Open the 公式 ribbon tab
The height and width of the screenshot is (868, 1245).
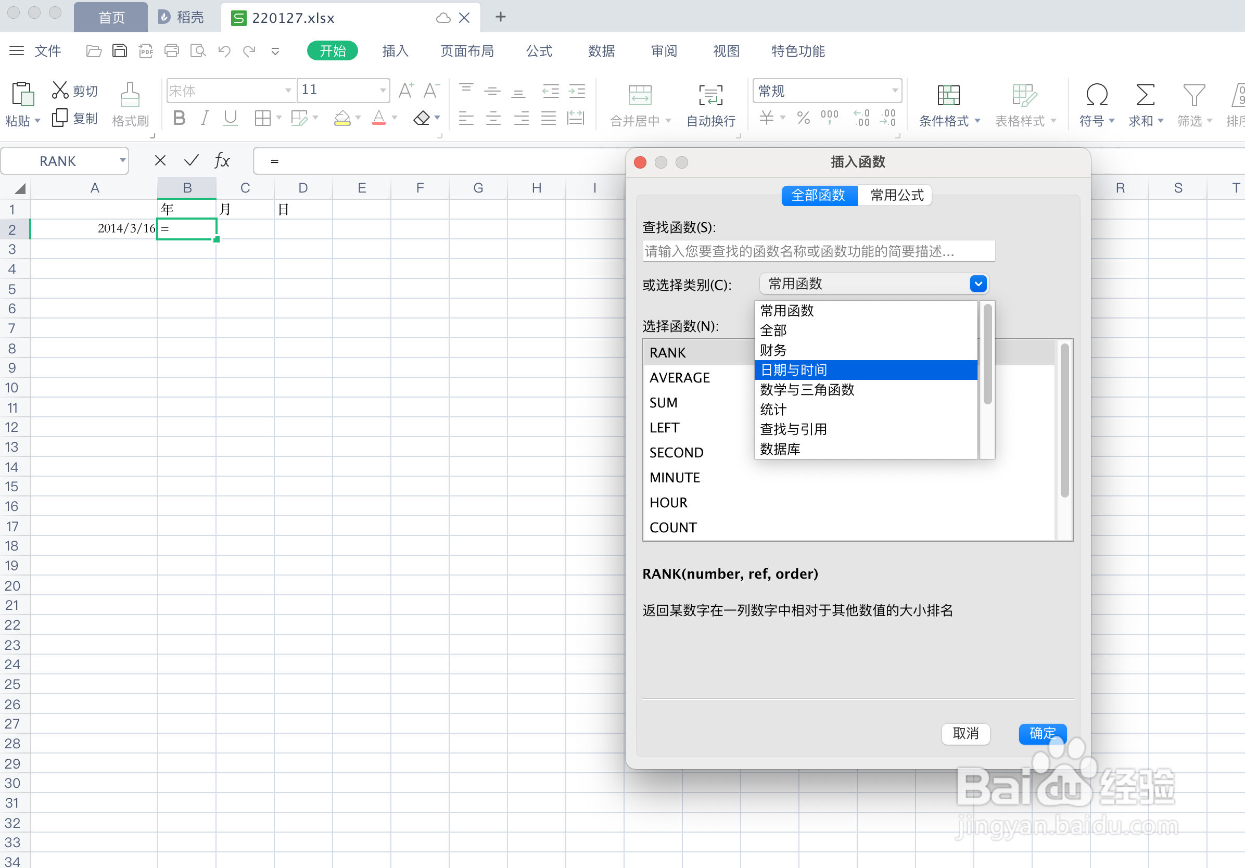539,51
